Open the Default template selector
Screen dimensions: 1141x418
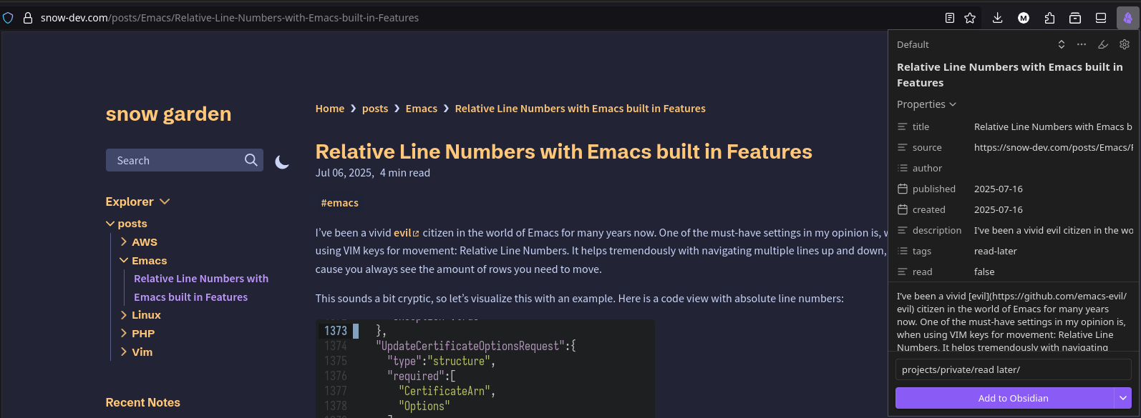[1062, 44]
